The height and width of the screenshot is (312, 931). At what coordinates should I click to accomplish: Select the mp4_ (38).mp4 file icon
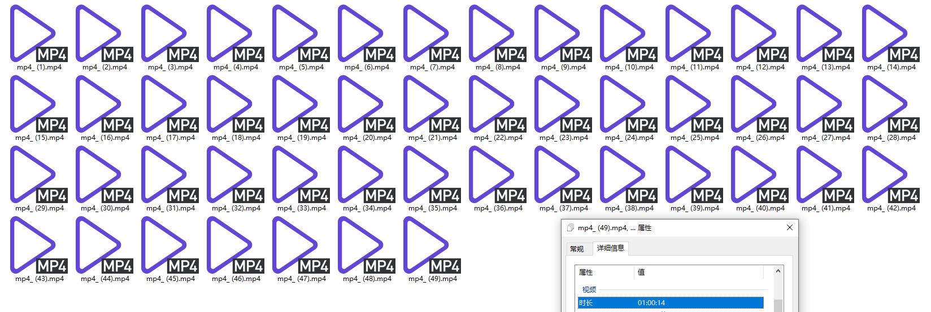pos(628,175)
